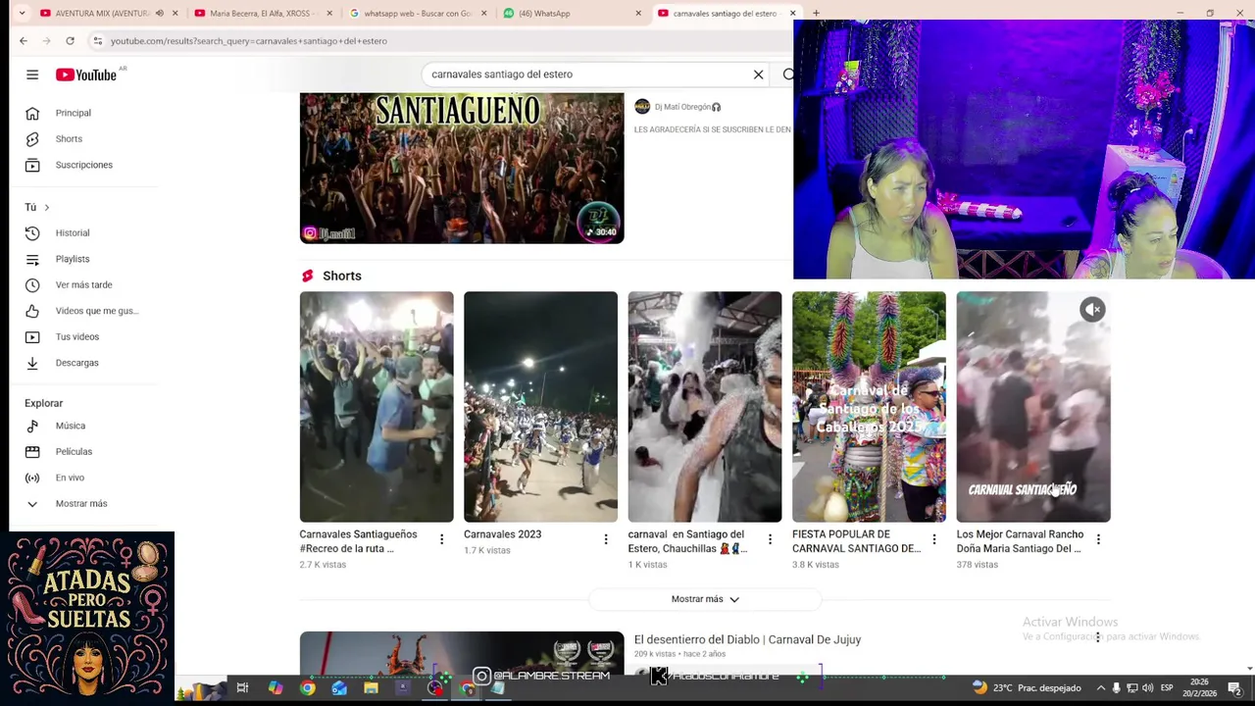This screenshot has height=706, width=1255.
Task: Unmute the Carnaval Rancho short preview
Action: click(1092, 310)
